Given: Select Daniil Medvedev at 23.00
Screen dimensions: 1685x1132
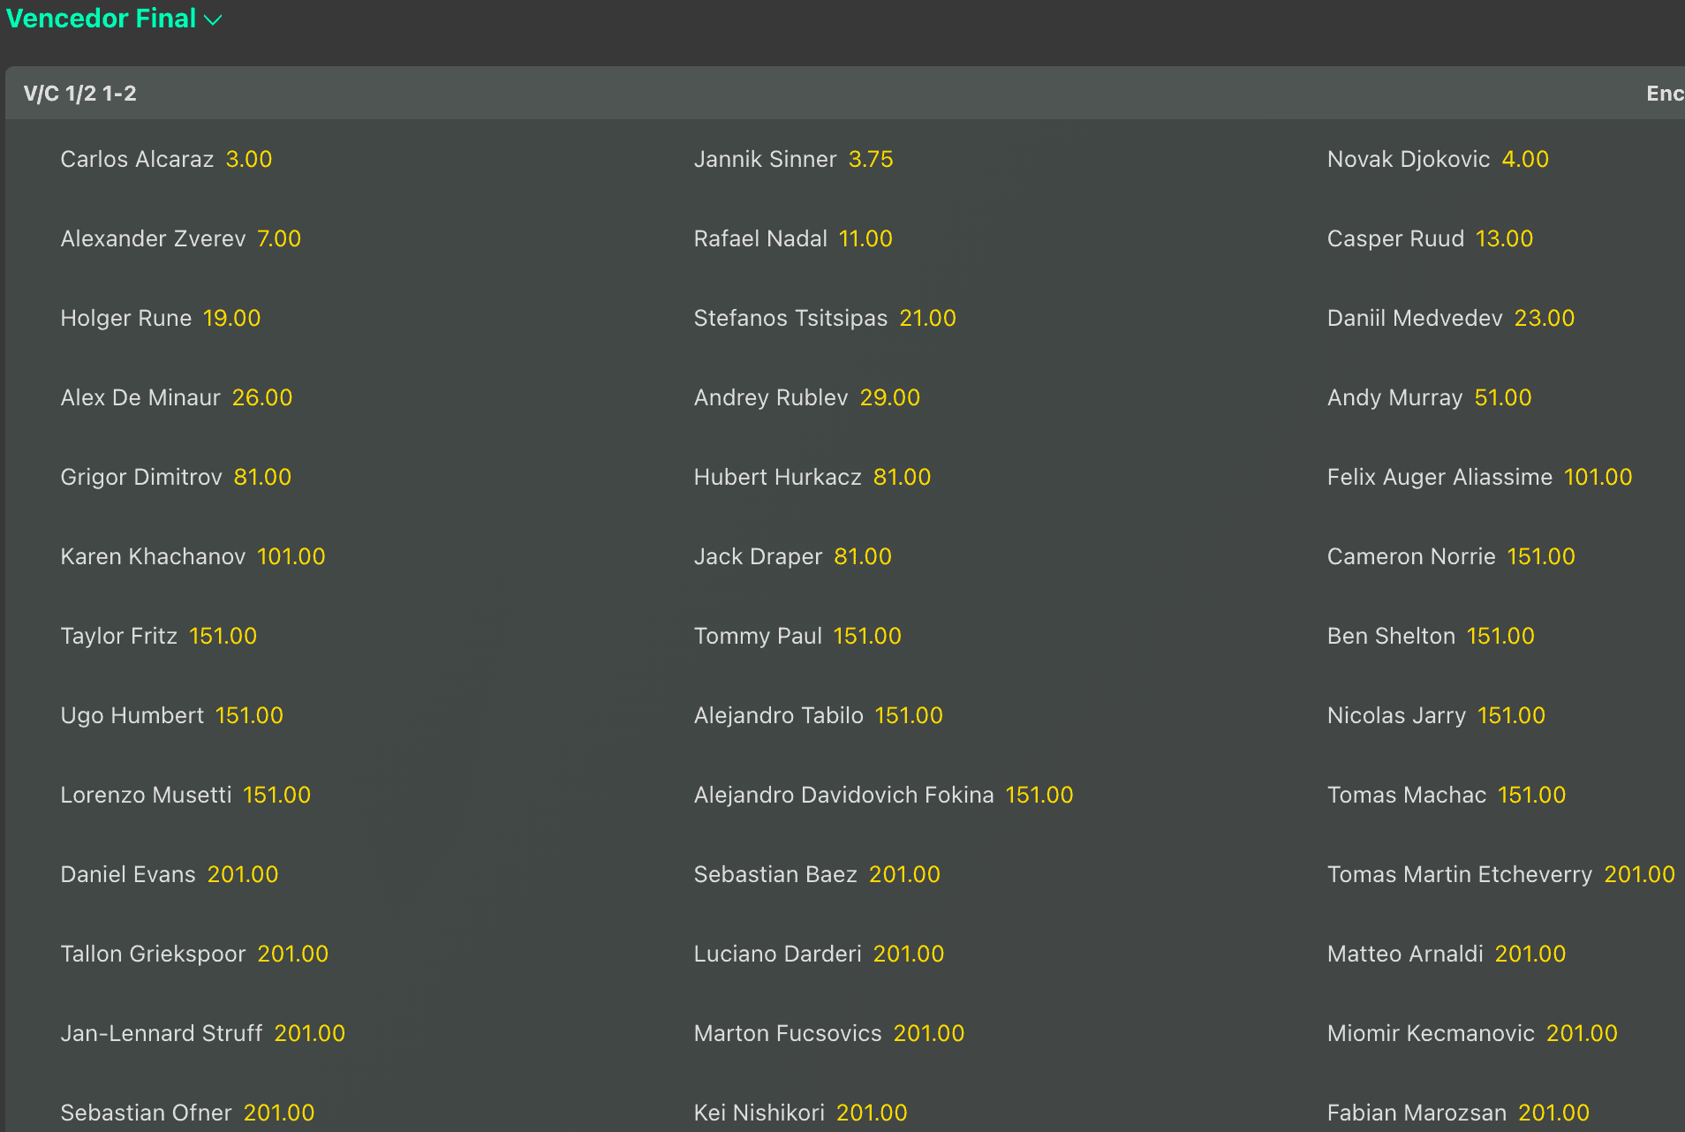Looking at the screenshot, I should 1451,318.
